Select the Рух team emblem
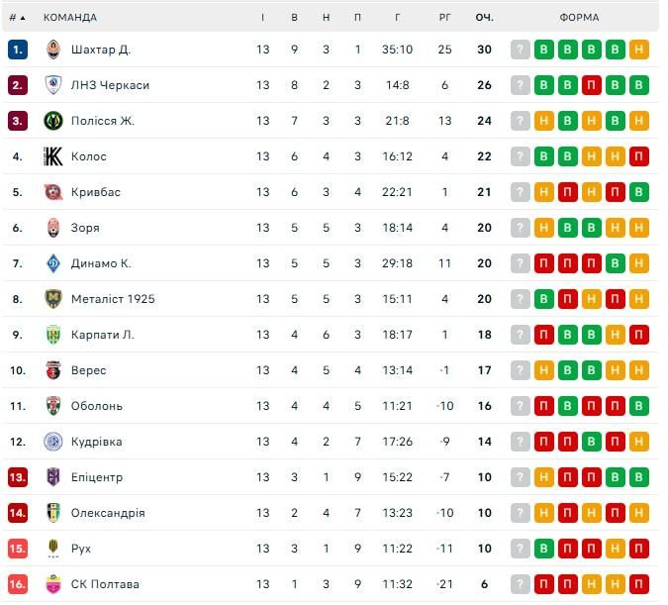This screenshot has height=605, width=668. (53, 549)
